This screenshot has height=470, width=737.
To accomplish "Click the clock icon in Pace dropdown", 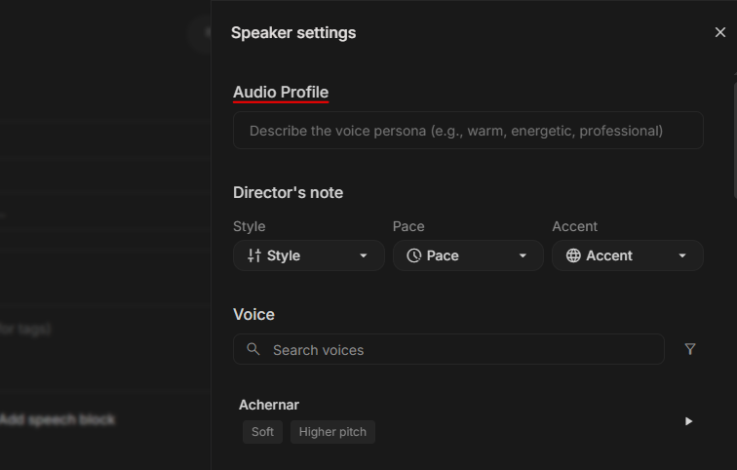I will [413, 255].
